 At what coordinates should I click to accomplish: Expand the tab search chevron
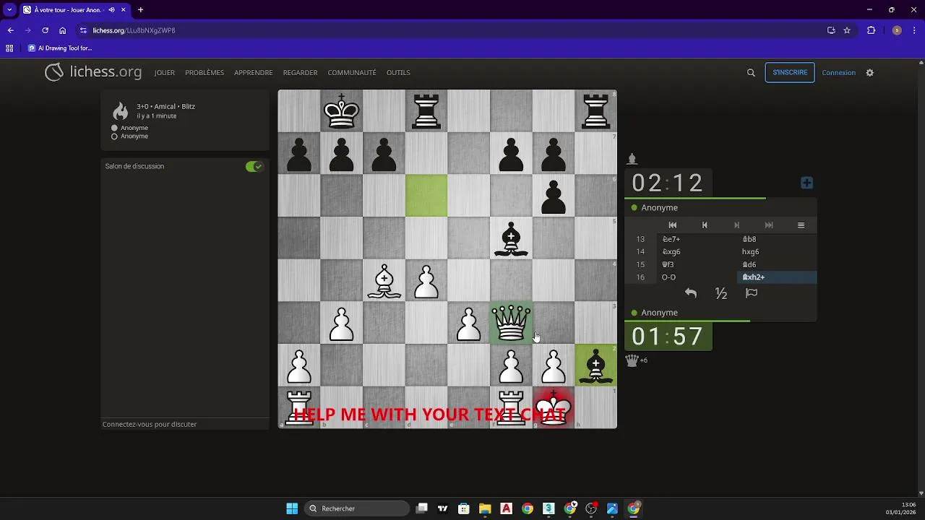click(x=9, y=10)
